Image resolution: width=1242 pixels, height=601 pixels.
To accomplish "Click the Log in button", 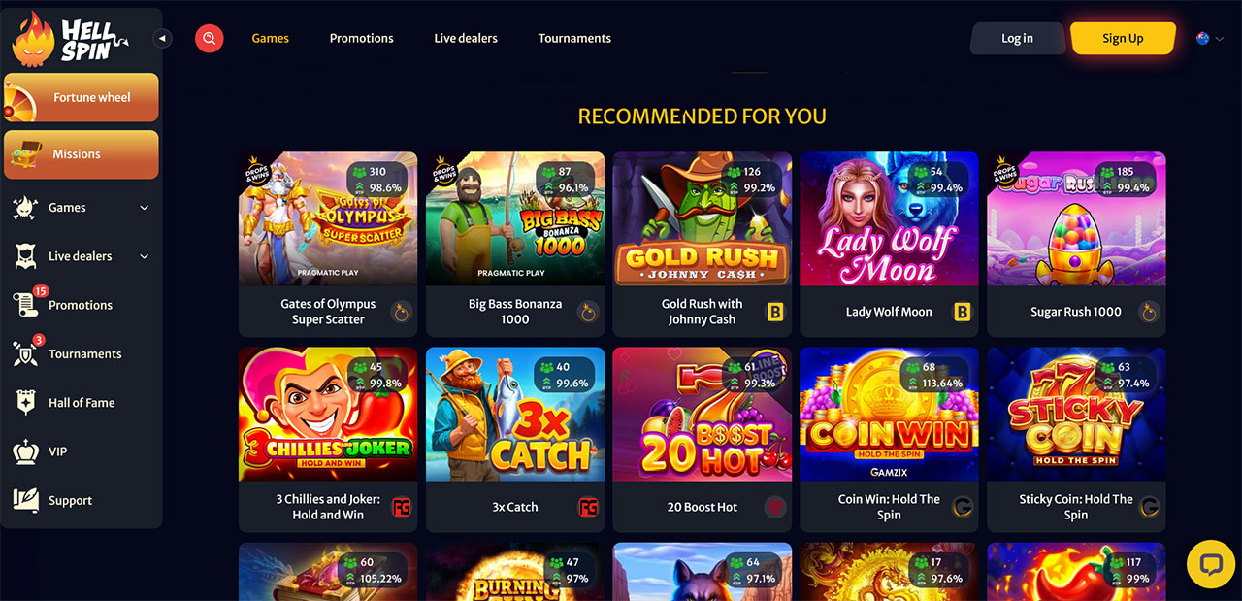I will click(1017, 38).
